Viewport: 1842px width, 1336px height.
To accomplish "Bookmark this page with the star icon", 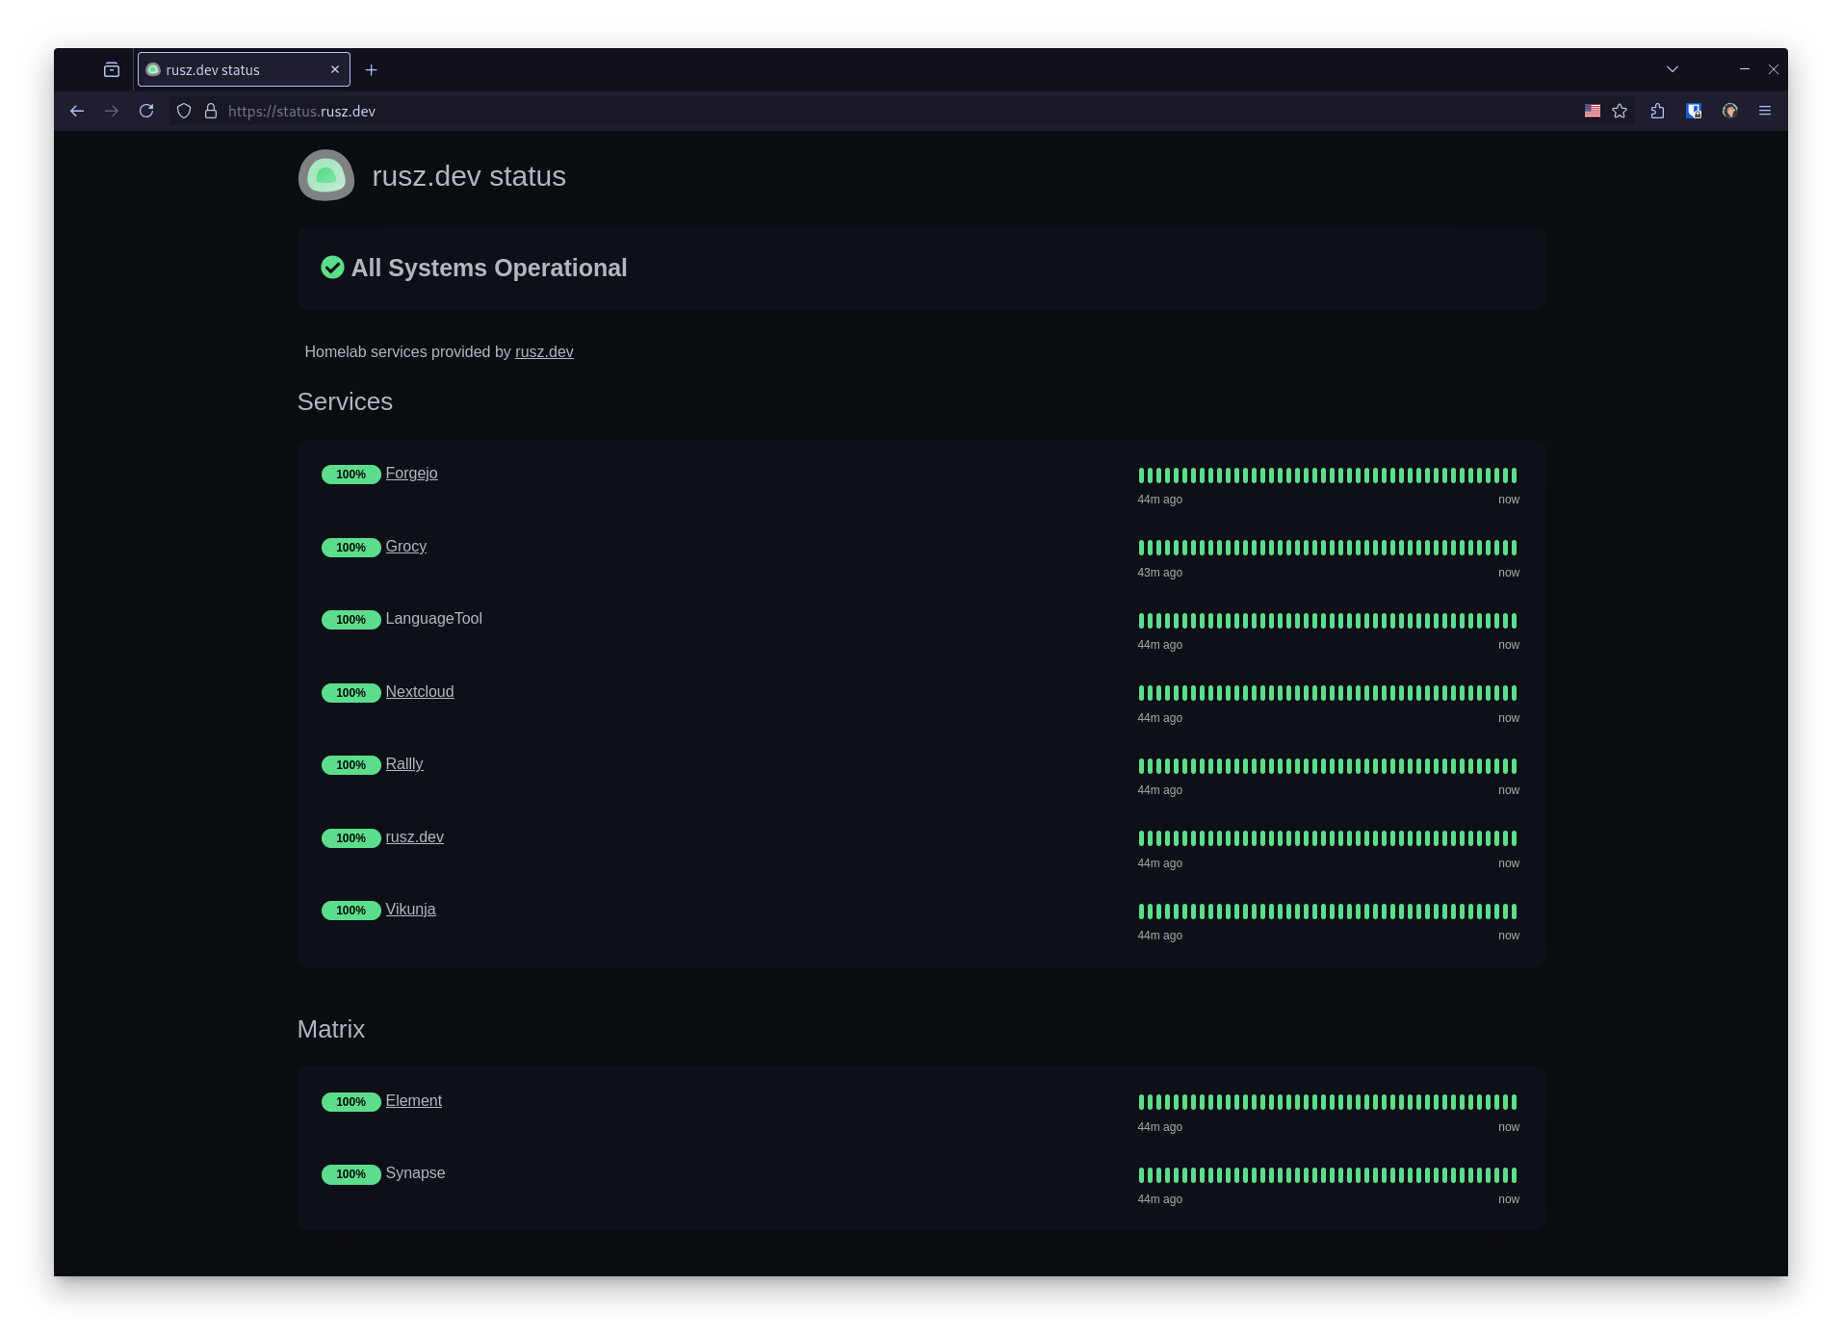I will click(1620, 112).
